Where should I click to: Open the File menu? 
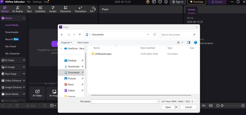(29, 2)
